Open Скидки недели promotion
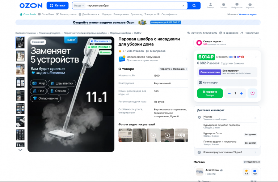This screenshot has height=182, width=278. 227,43
